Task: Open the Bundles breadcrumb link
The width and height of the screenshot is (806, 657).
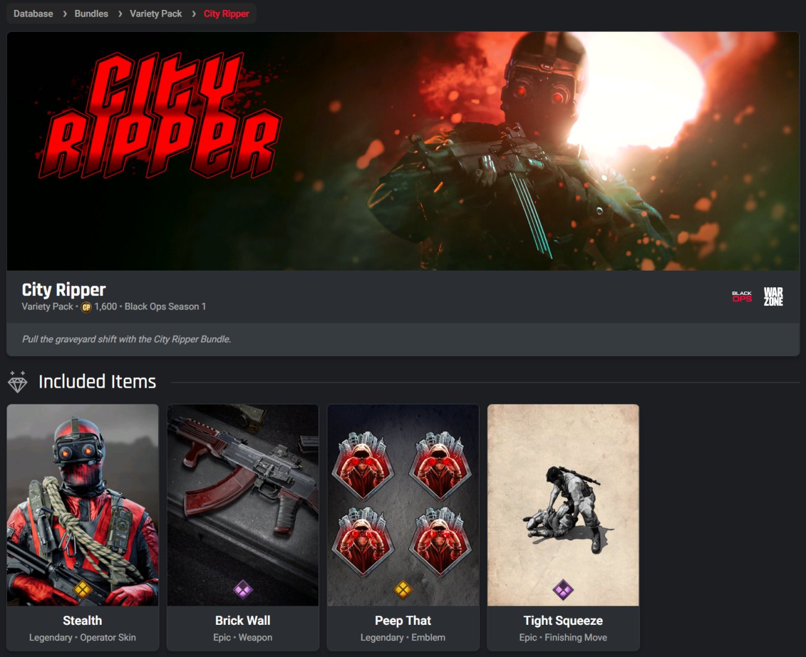Action: pos(91,14)
